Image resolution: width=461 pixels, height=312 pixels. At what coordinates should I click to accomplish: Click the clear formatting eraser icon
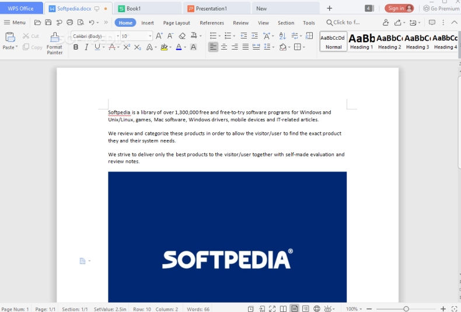coord(182,36)
